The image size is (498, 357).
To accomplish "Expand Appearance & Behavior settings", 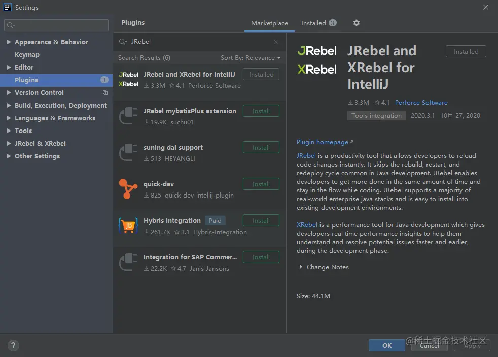I will [9, 42].
